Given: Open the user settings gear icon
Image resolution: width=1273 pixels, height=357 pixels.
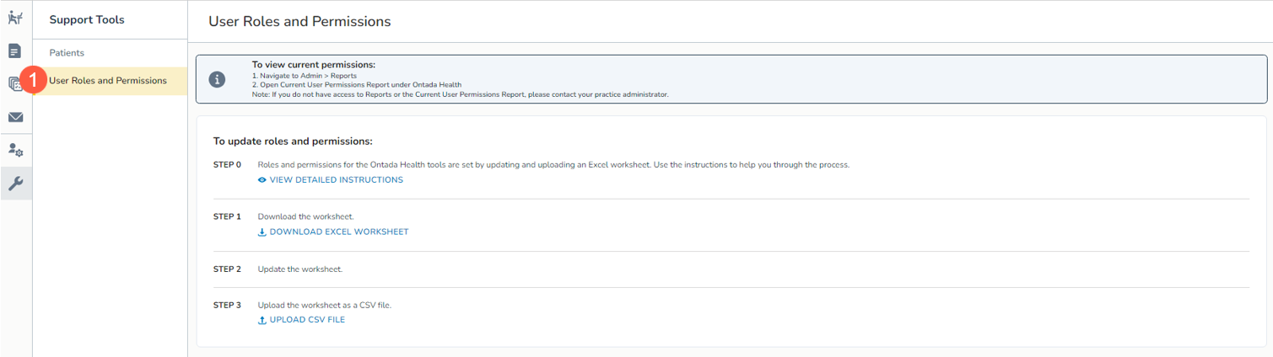Looking at the screenshot, I should click(15, 150).
